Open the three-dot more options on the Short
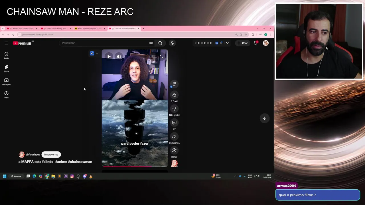 [x=153, y=57]
